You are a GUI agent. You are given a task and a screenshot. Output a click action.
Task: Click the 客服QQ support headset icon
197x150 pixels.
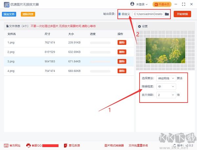tap(28, 146)
